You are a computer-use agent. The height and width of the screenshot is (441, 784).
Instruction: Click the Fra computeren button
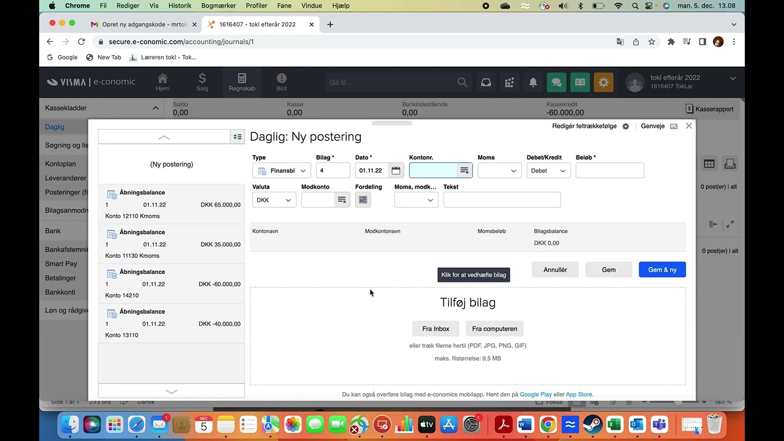pos(495,329)
